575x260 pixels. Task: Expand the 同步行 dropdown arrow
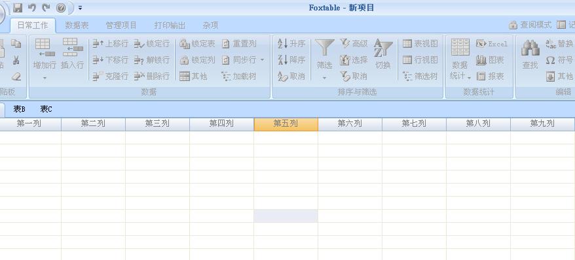point(262,60)
